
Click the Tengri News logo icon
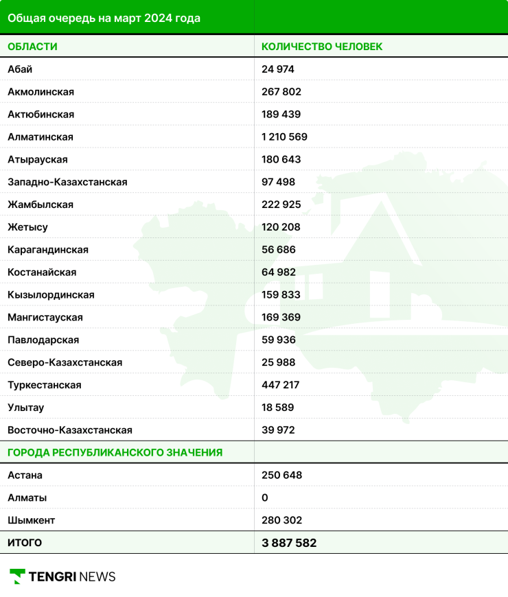[17, 576]
